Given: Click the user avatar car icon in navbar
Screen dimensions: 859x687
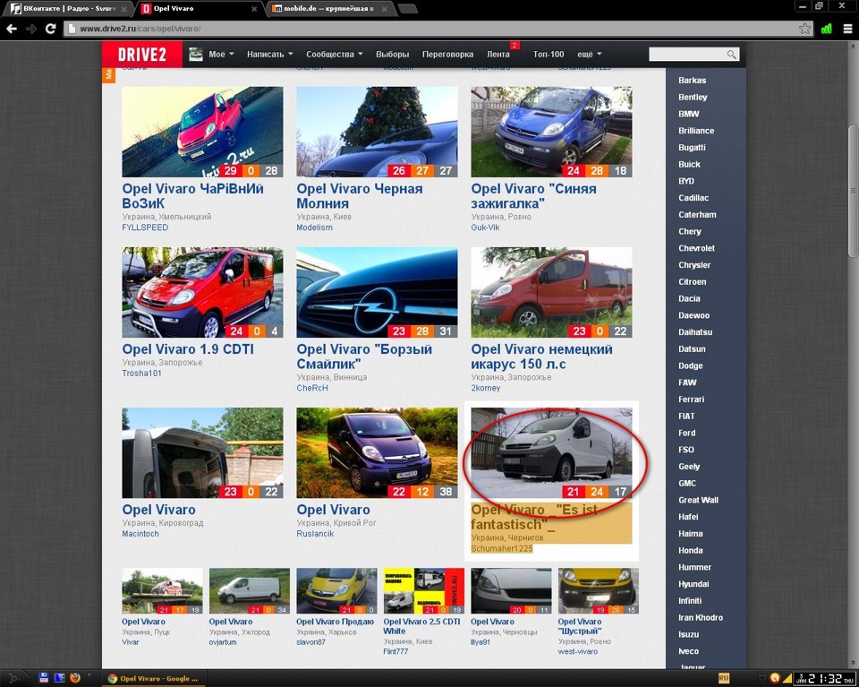Looking at the screenshot, I should click(196, 55).
